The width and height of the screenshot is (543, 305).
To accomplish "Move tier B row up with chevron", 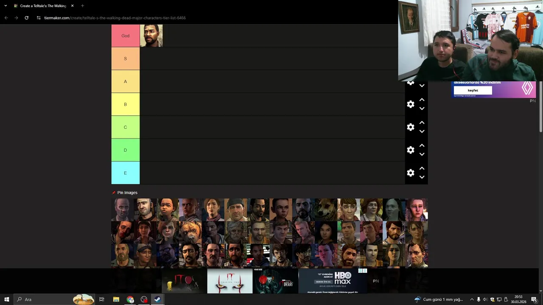I will coord(422,100).
